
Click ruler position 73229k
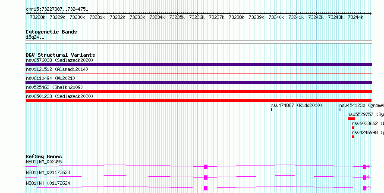[57, 17]
